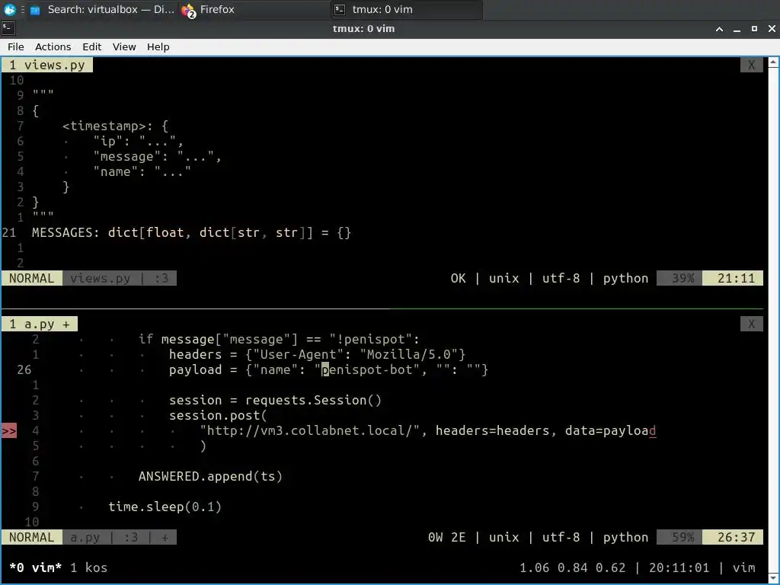Image resolution: width=780 pixels, height=585 pixels.
Task: Minimize the tmux terminal window
Action: pyautogui.click(x=737, y=29)
